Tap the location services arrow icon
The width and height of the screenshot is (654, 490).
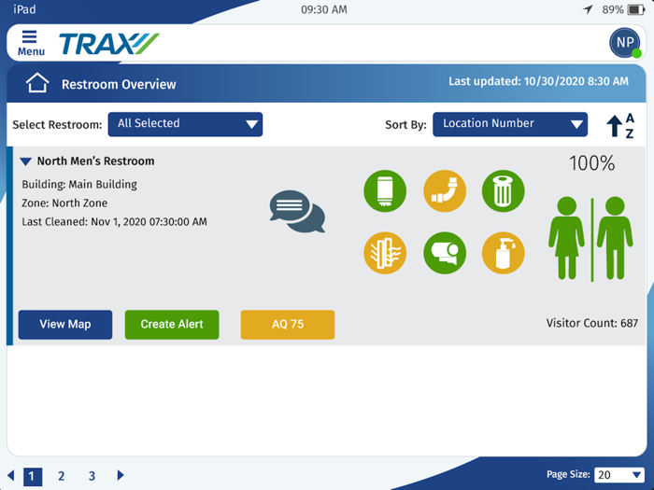(x=588, y=9)
